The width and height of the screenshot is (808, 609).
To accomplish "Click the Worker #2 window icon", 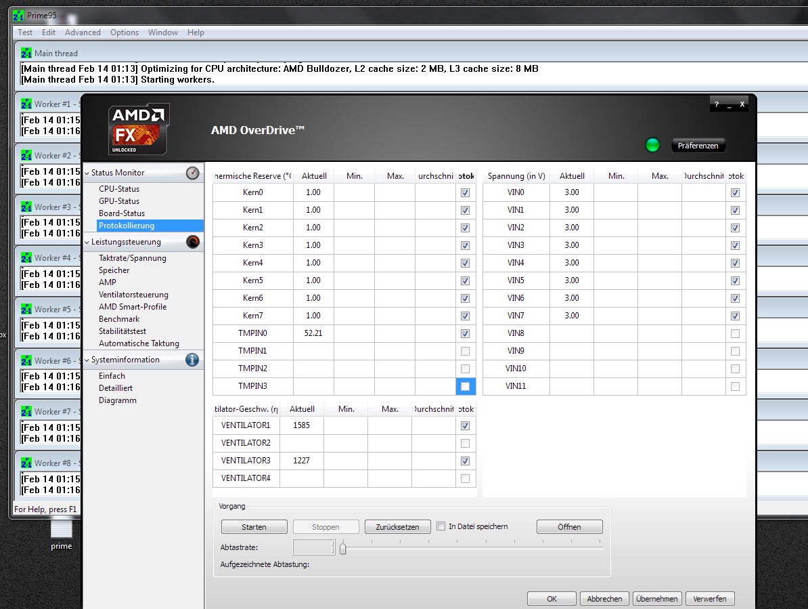I will tap(26, 156).
